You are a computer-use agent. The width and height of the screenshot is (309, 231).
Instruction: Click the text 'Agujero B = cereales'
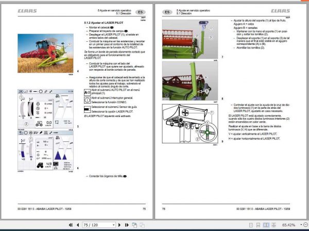245,28
